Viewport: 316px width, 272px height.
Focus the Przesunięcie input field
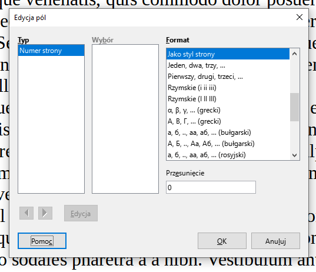tap(211, 187)
